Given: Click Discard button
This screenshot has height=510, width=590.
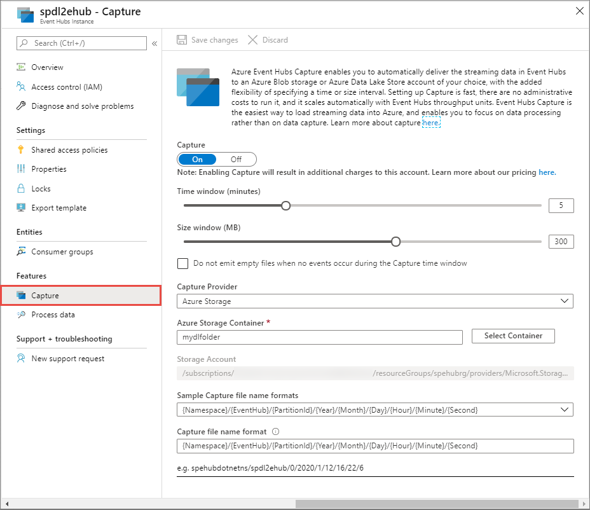Looking at the screenshot, I should (268, 40).
